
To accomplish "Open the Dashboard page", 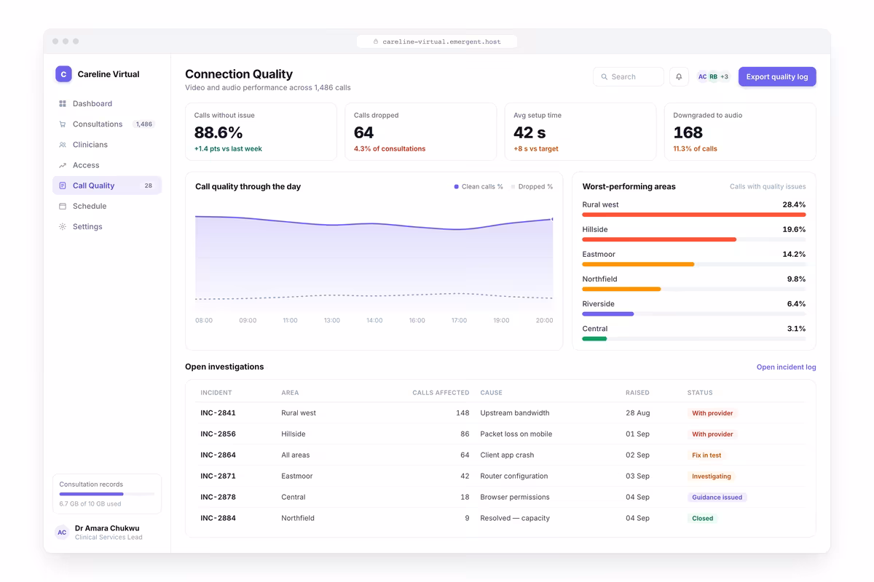I will [107, 103].
